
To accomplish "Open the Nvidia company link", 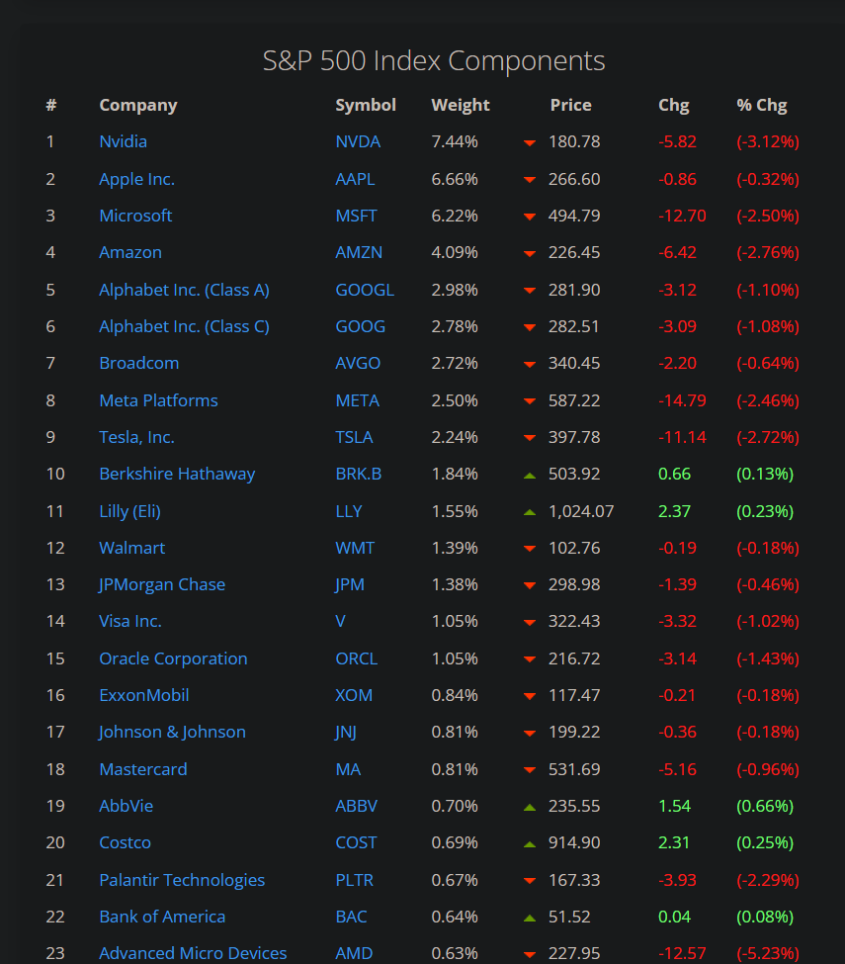I will [123, 142].
